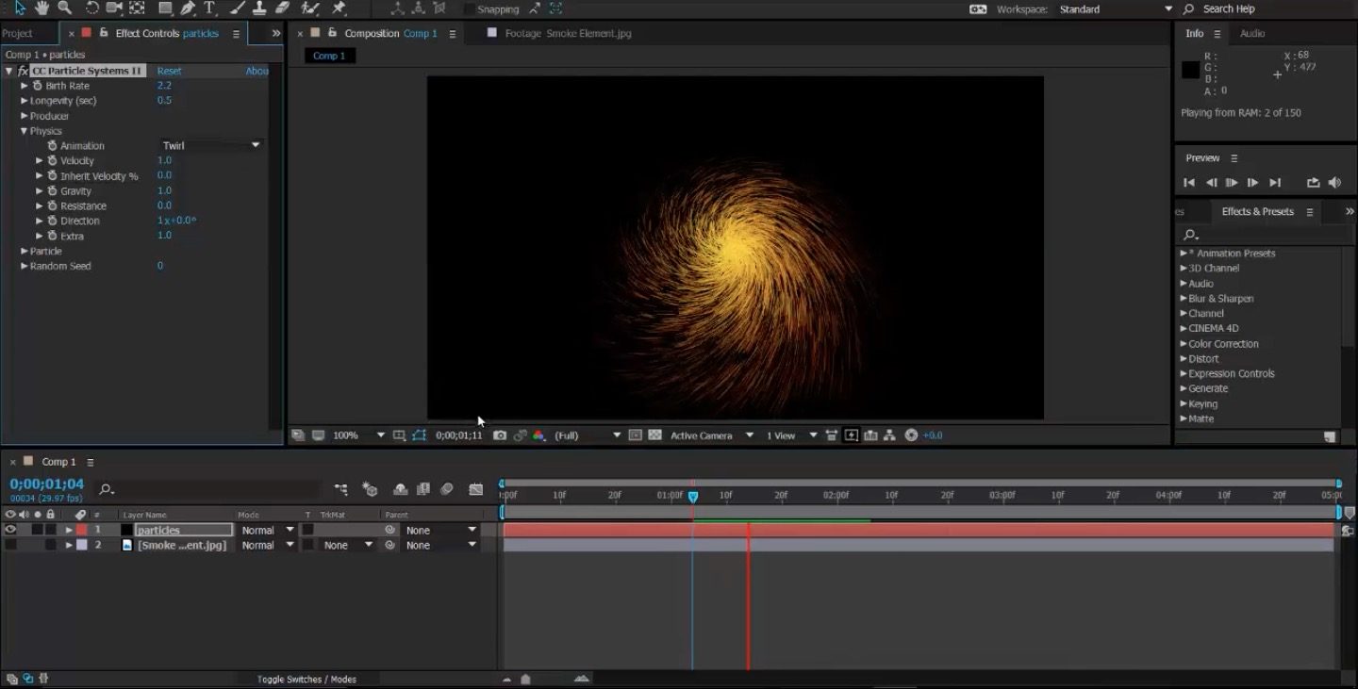
Task: Take a snapshot with the camera icon
Action: (500, 435)
